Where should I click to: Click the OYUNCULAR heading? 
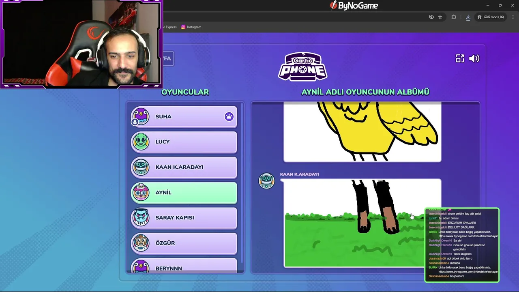tap(185, 92)
